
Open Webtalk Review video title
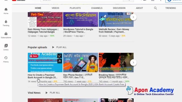[114, 31]
